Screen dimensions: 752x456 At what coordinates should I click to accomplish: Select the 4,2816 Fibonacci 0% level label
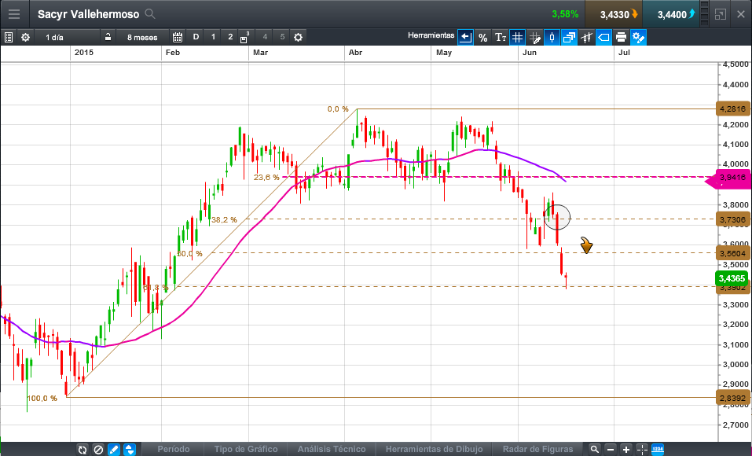coord(732,109)
